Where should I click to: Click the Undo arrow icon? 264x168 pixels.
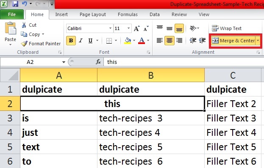pyautogui.click(x=25, y=4)
